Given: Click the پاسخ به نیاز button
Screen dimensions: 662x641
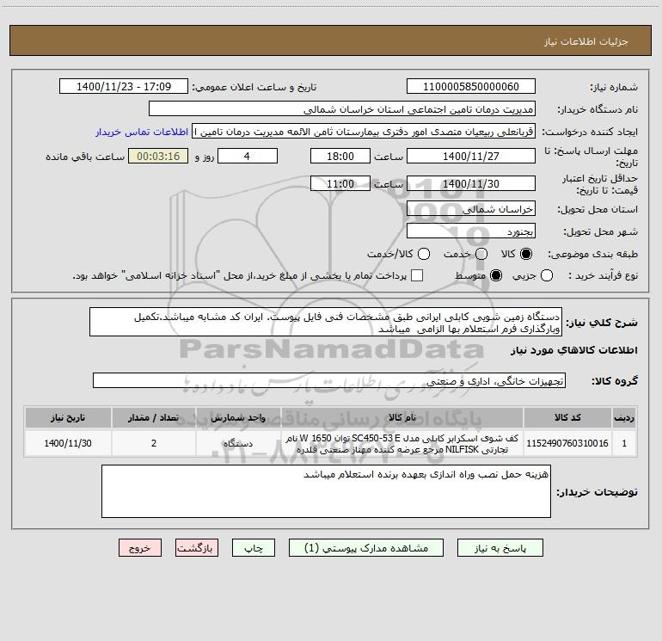Looking at the screenshot, I should [500, 548].
